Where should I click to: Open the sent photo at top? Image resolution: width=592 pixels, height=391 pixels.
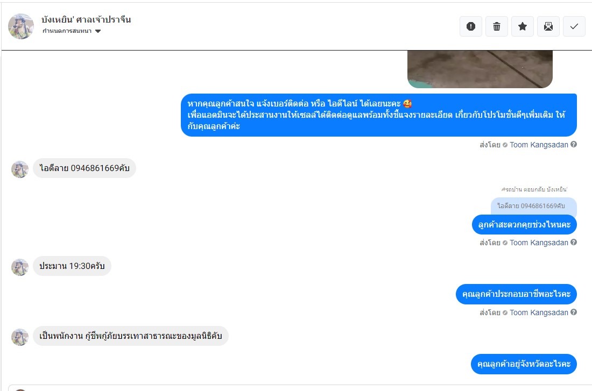(x=480, y=69)
